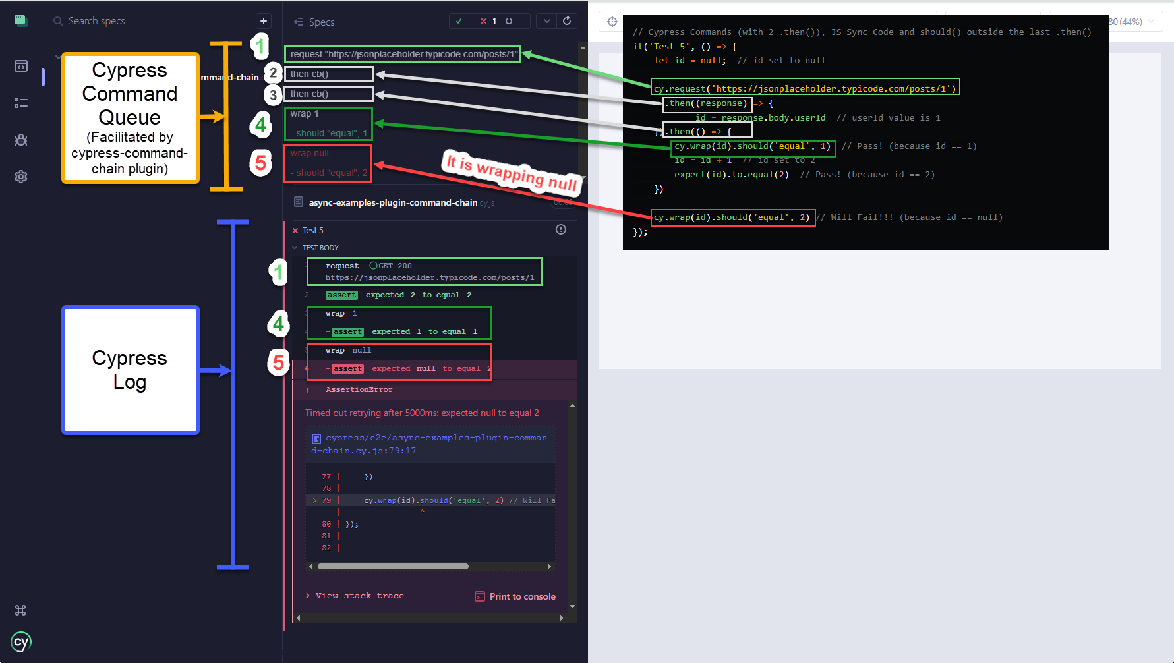The height and width of the screenshot is (663, 1174).
Task: Collapse the spec folder tree chevron
Action: [x=58, y=57]
